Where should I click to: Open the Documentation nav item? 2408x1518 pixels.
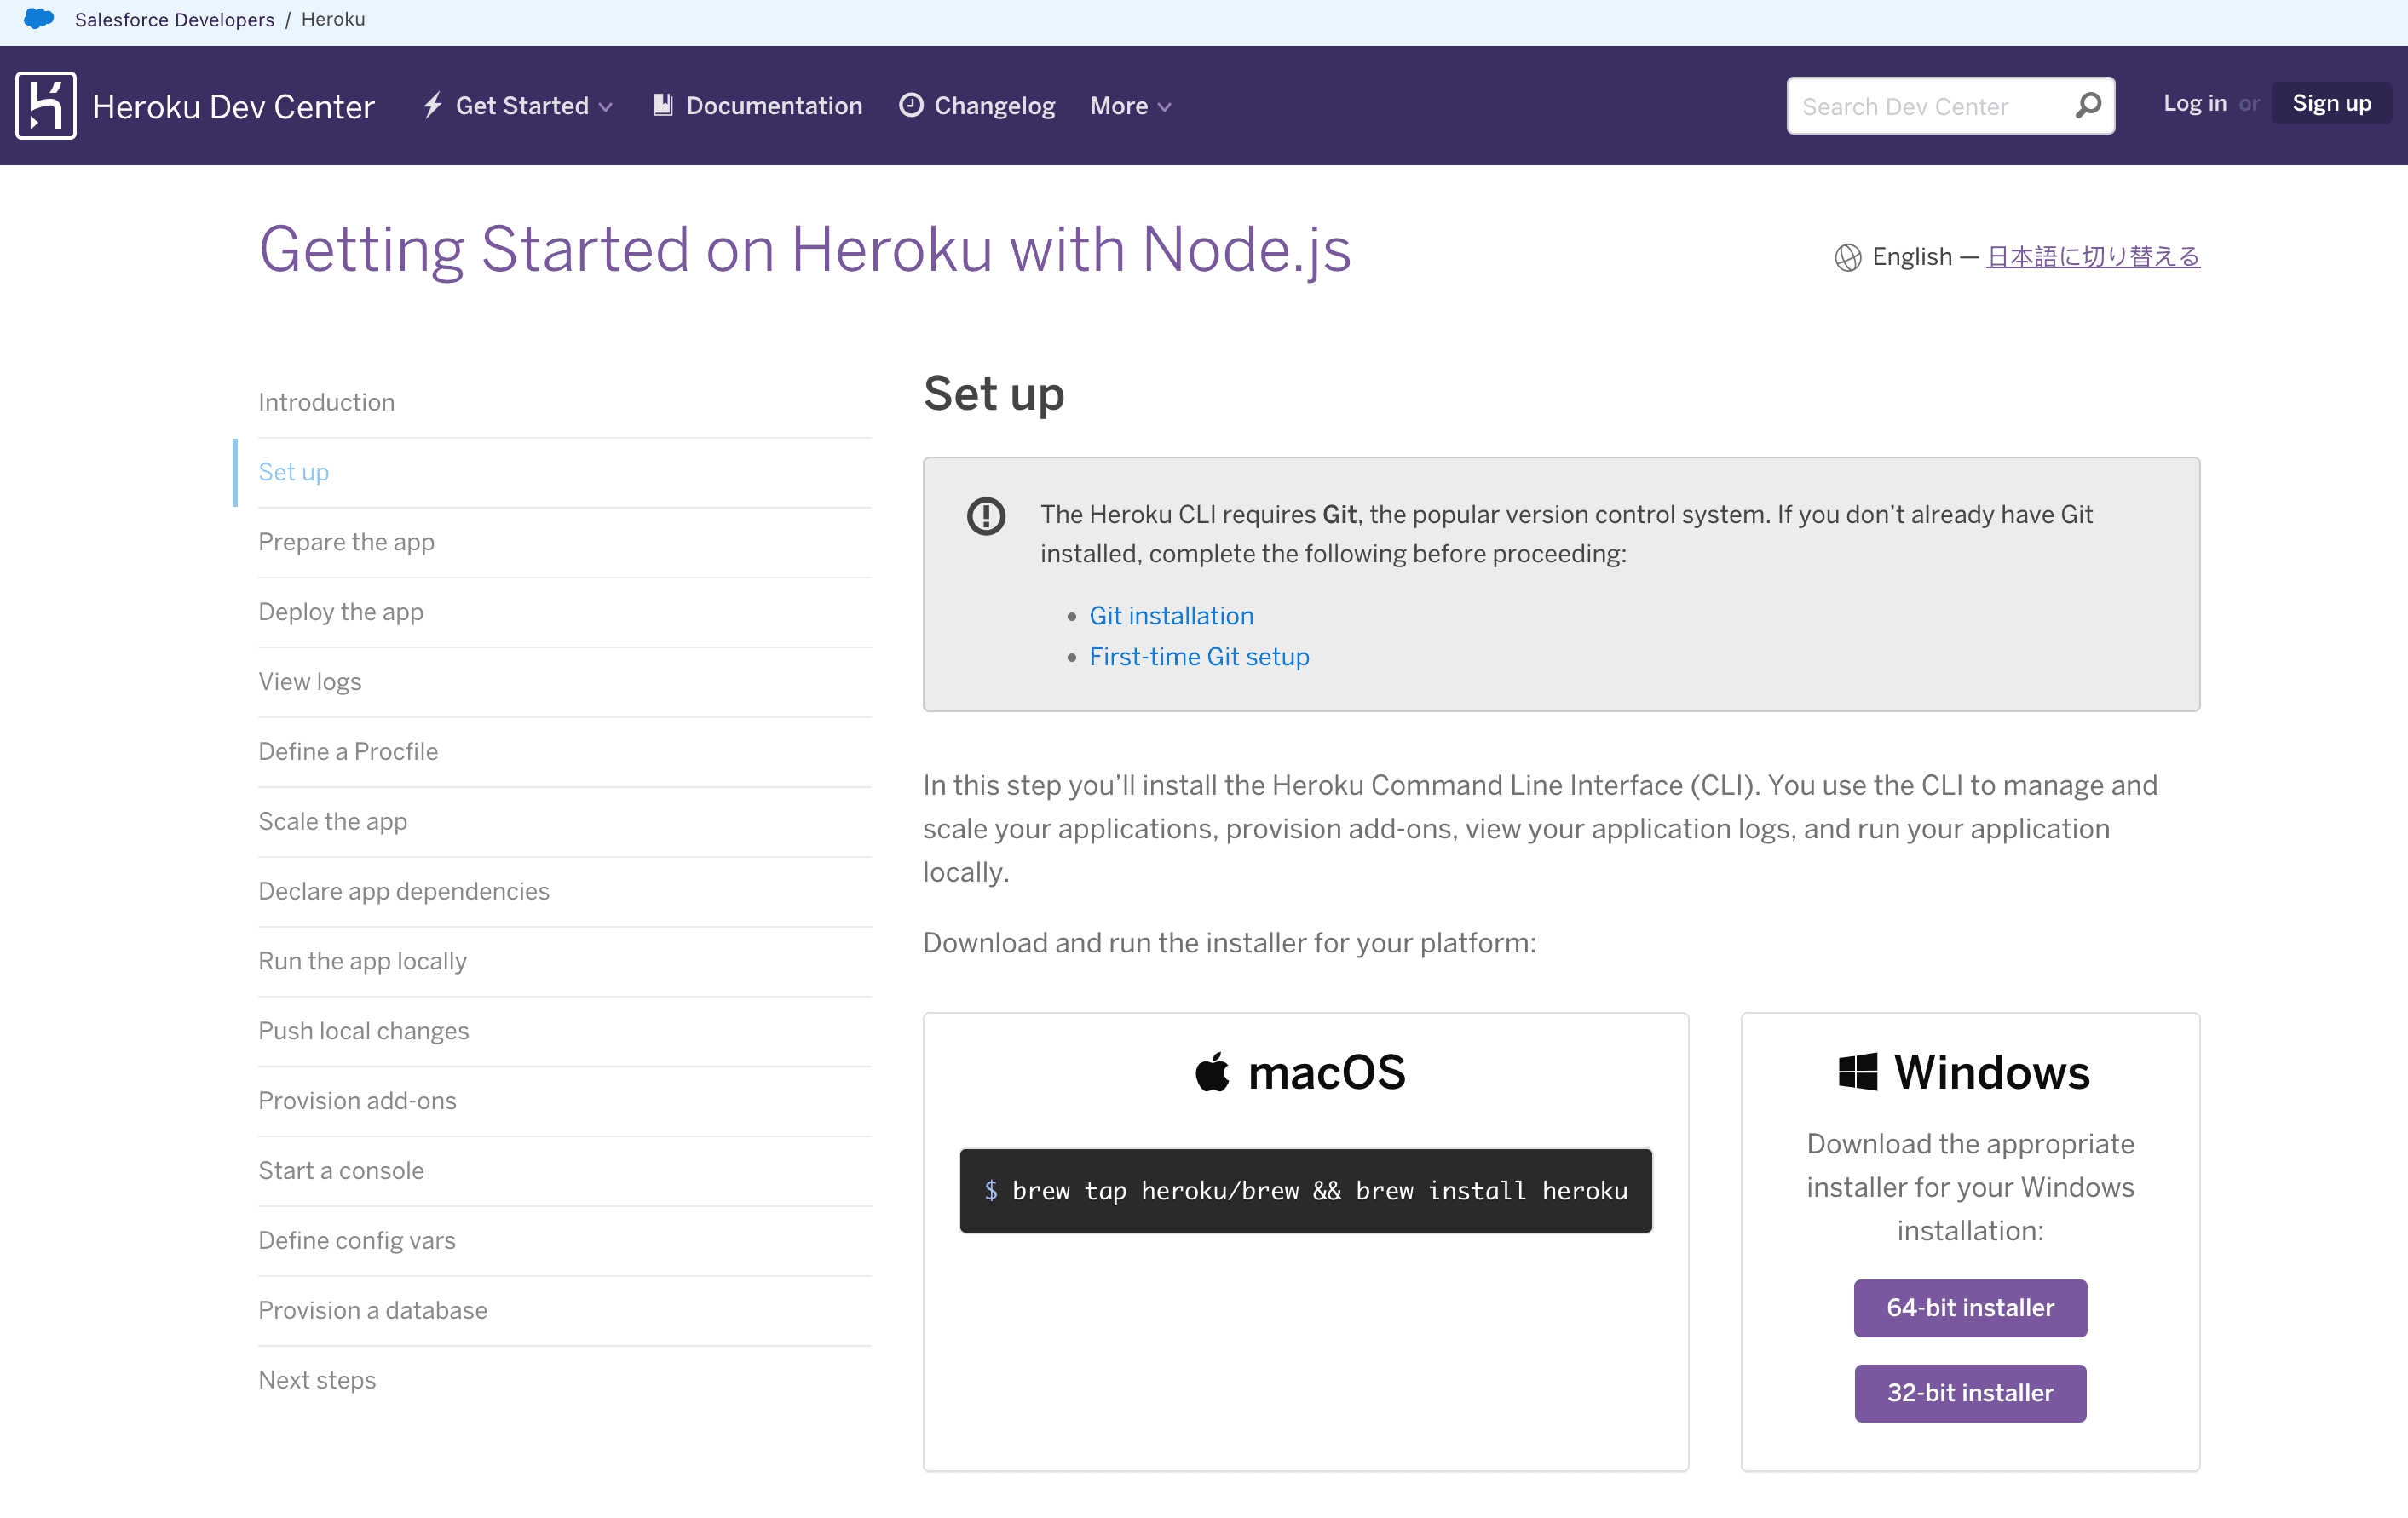pyautogui.click(x=757, y=105)
